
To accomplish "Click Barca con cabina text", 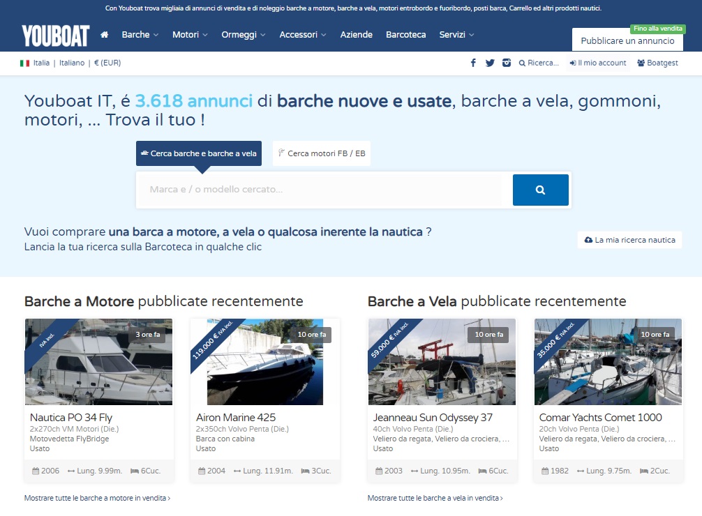I will pos(225,439).
